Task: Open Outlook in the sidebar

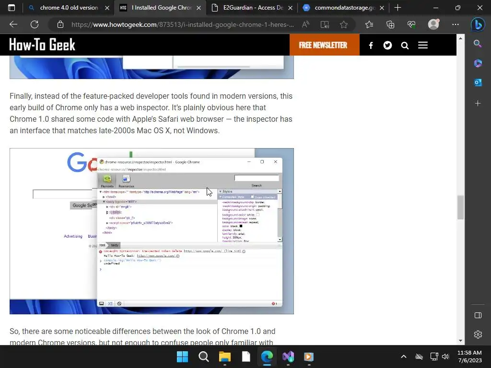Action: (478, 82)
